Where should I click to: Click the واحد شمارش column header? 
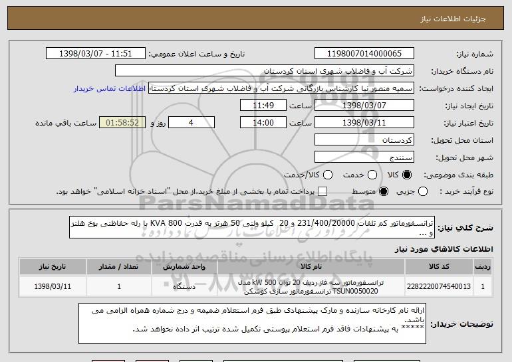184,267
